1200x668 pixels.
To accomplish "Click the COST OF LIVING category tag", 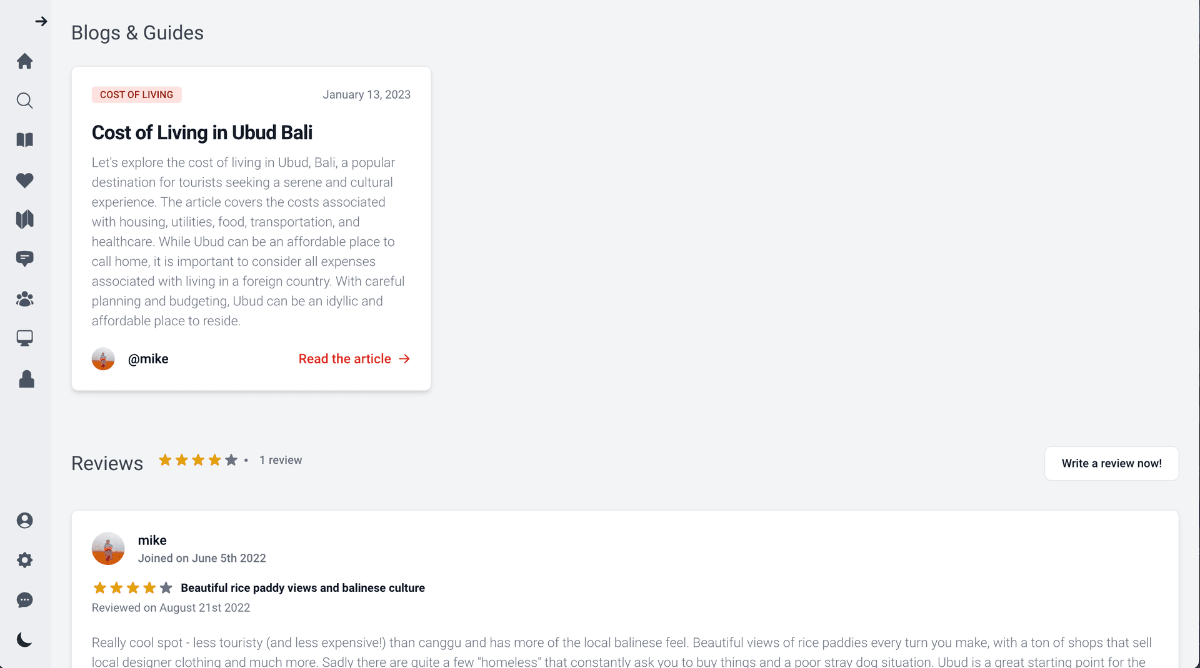I will click(x=137, y=95).
